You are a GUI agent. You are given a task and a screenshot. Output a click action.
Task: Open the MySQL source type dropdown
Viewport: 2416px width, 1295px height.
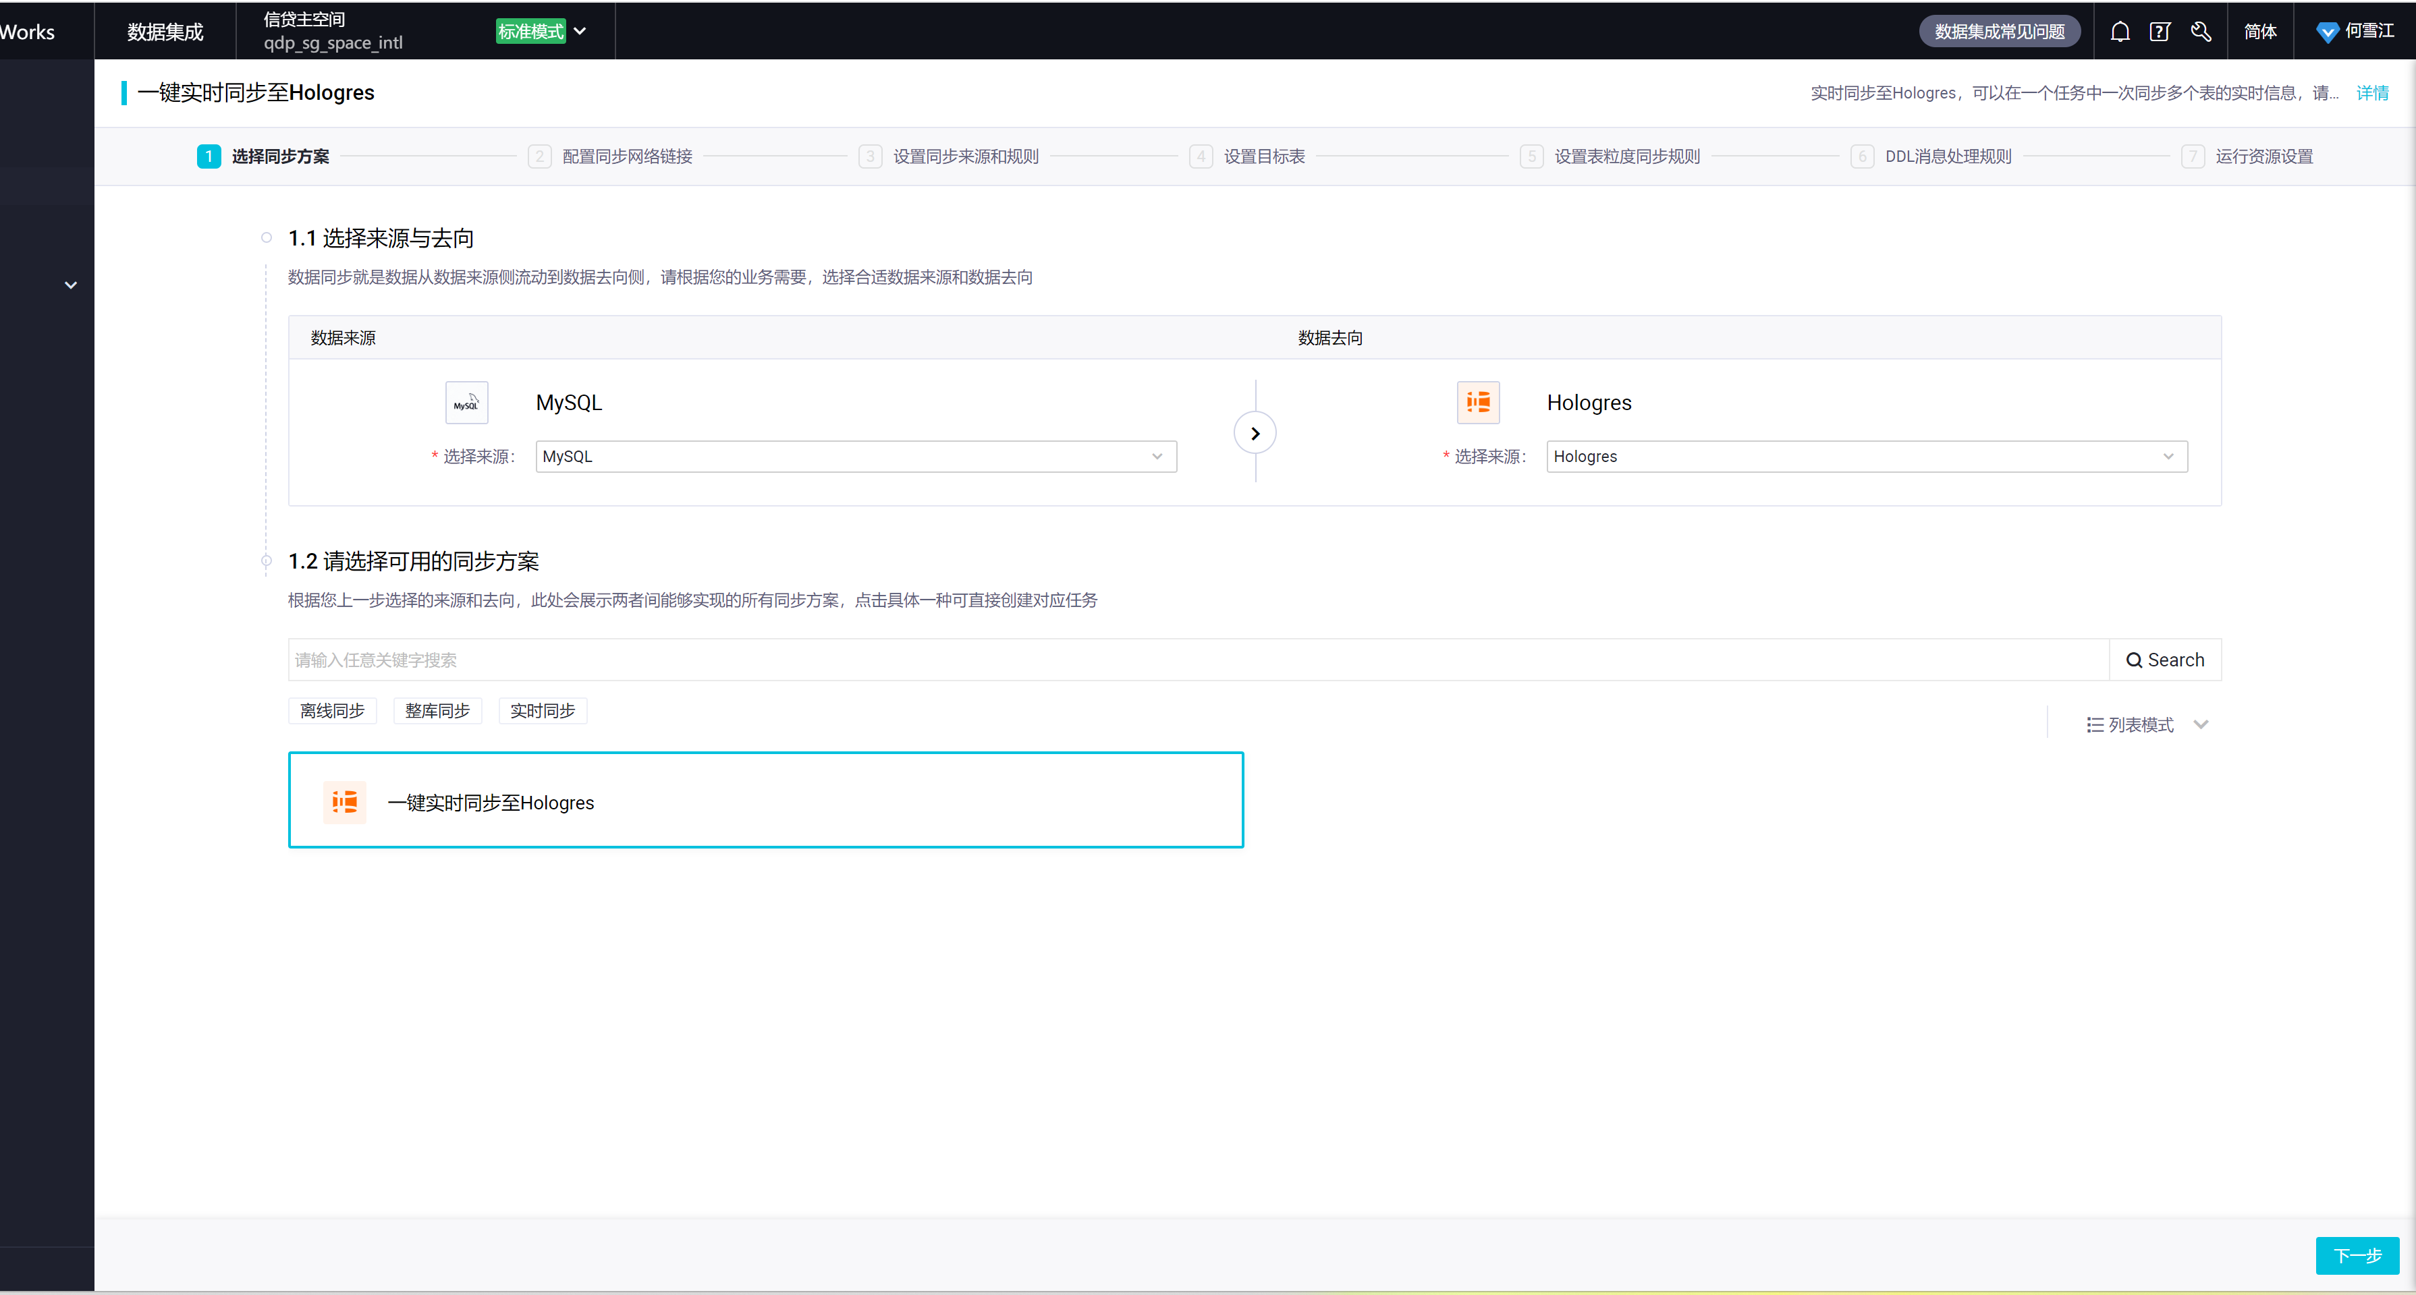tap(855, 457)
